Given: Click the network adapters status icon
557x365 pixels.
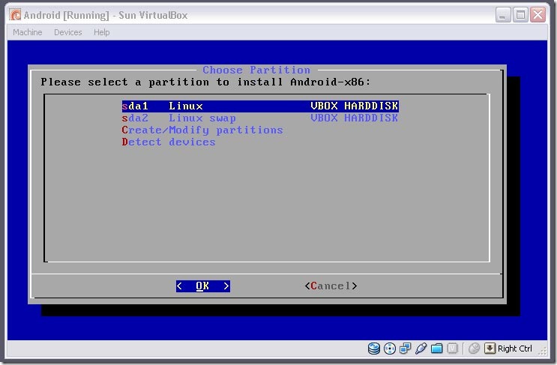Looking at the screenshot, I should pos(405,349).
